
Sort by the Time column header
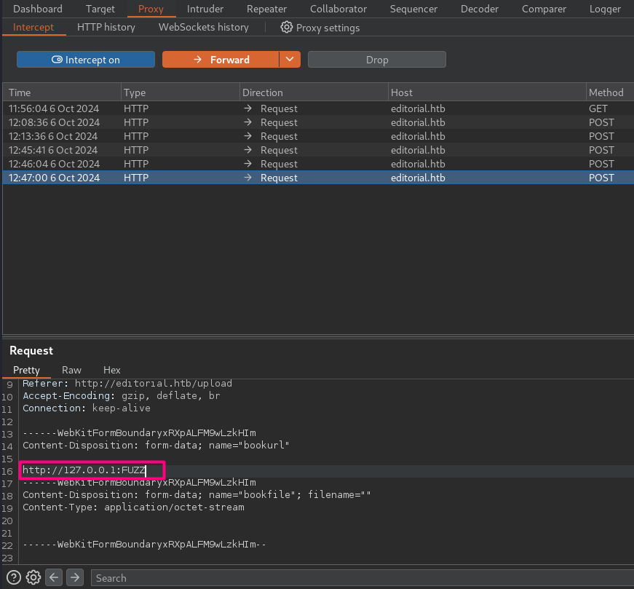(x=62, y=92)
